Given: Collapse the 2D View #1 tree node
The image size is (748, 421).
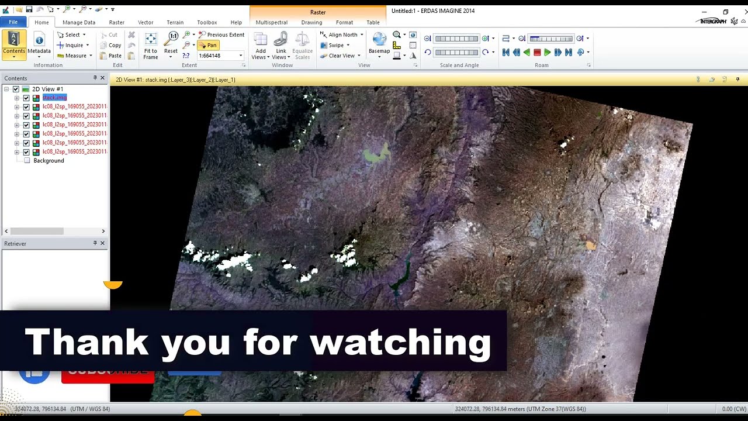Looking at the screenshot, I should coord(6,89).
